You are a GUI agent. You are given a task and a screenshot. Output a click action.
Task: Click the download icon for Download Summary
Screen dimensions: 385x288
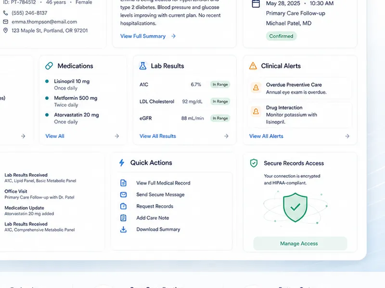coord(123,229)
